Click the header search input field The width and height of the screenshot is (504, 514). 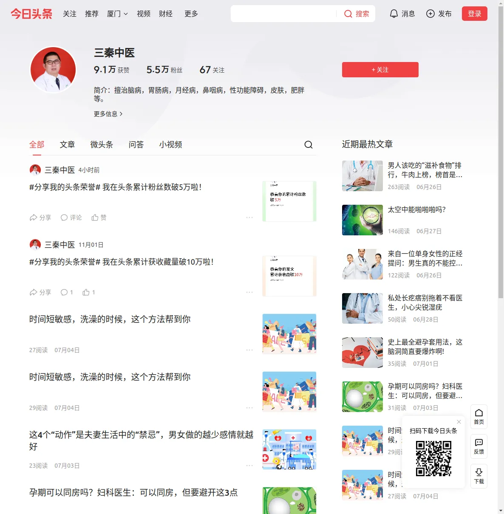[x=283, y=14]
